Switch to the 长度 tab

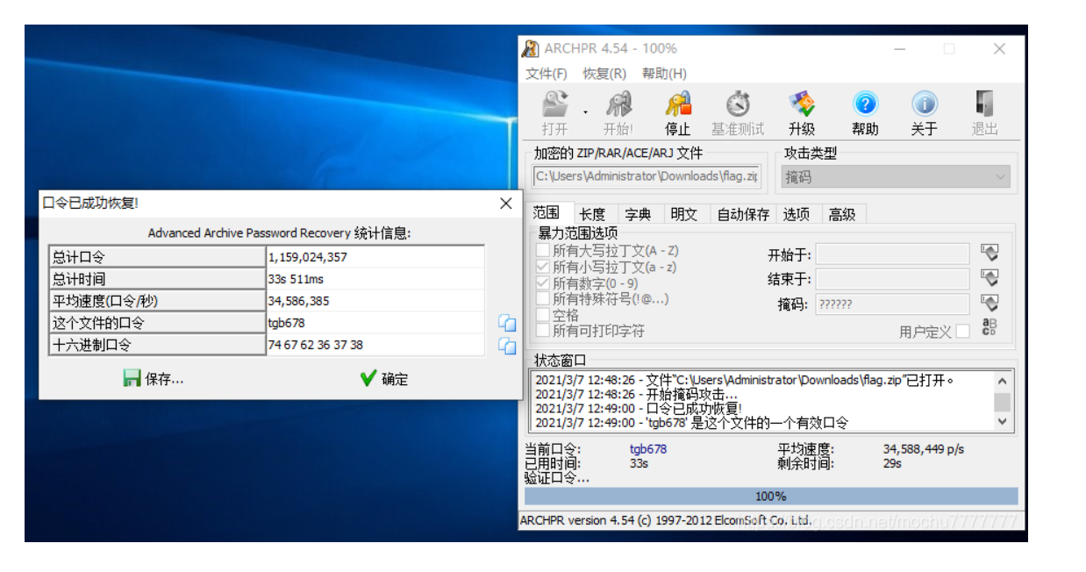click(x=592, y=214)
